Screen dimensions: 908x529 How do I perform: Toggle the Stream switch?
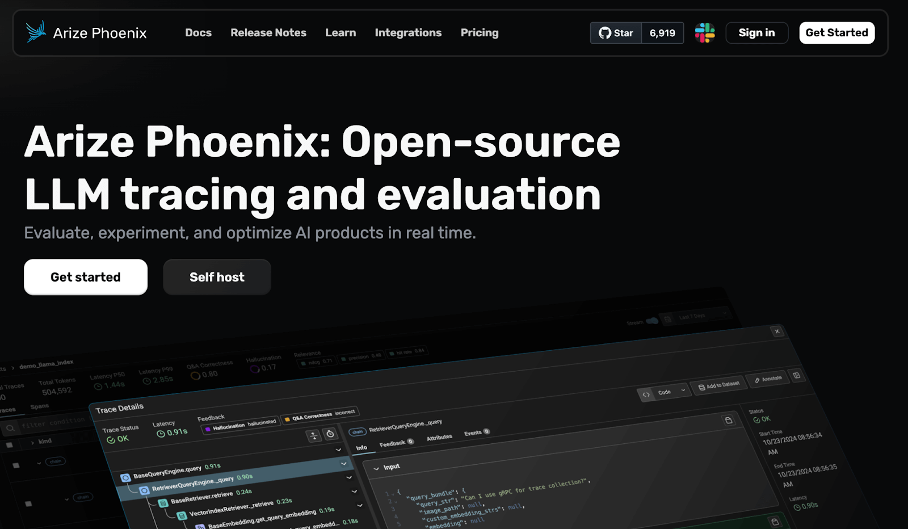point(652,321)
